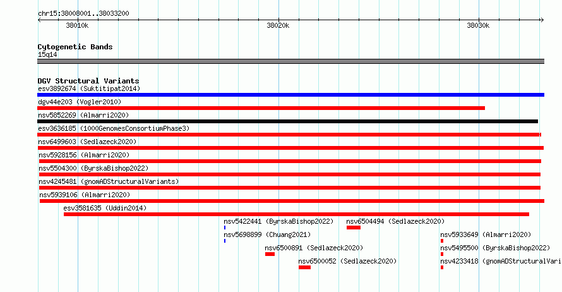Viewport: 562px width, 292px height.
Task: Select the blue esv3892674 variant bar
Action: pos(290,95)
